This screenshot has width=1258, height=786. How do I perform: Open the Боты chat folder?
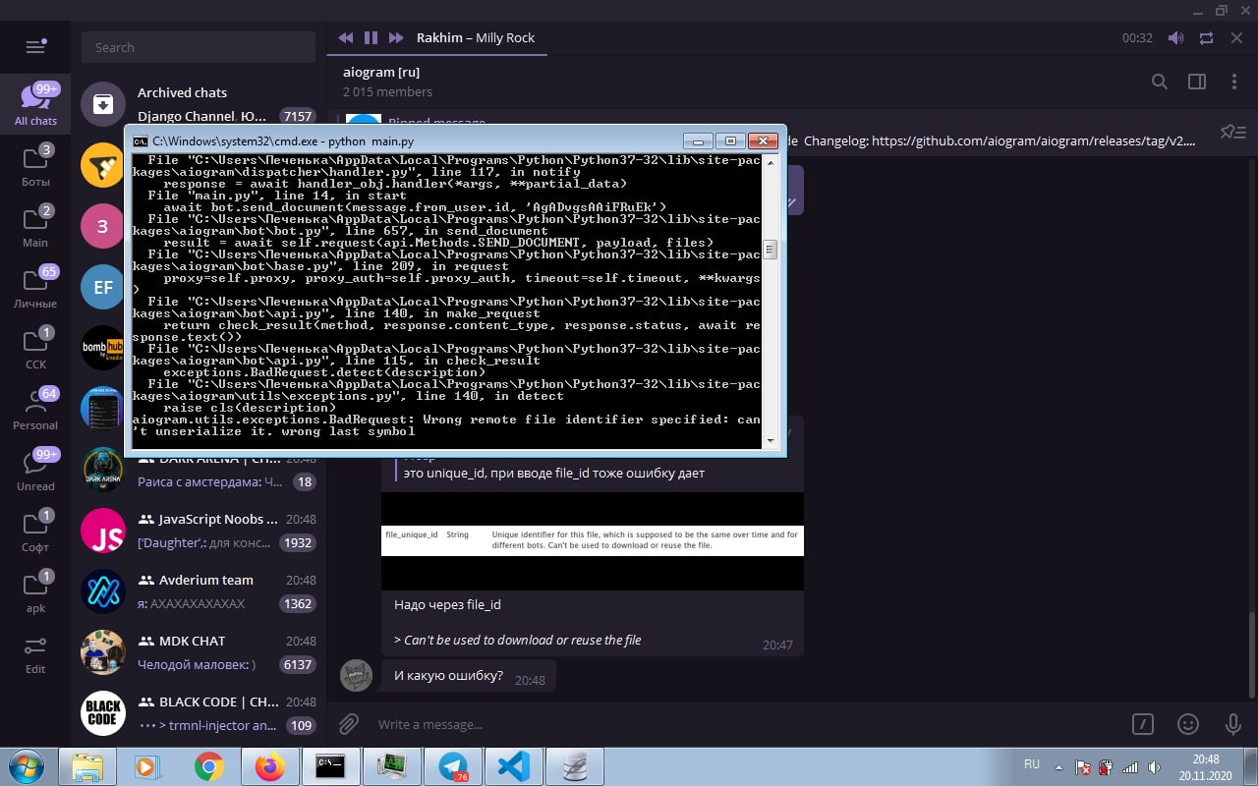pos(35,165)
